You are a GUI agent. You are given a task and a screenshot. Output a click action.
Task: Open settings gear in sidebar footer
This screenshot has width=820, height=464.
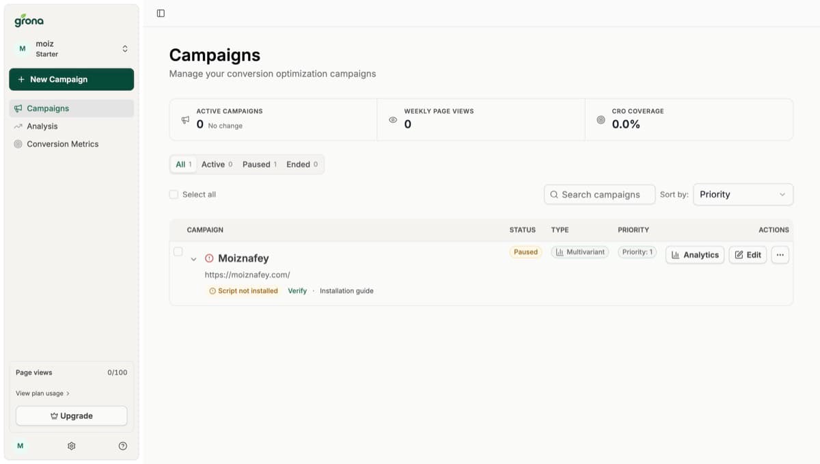coord(71,446)
